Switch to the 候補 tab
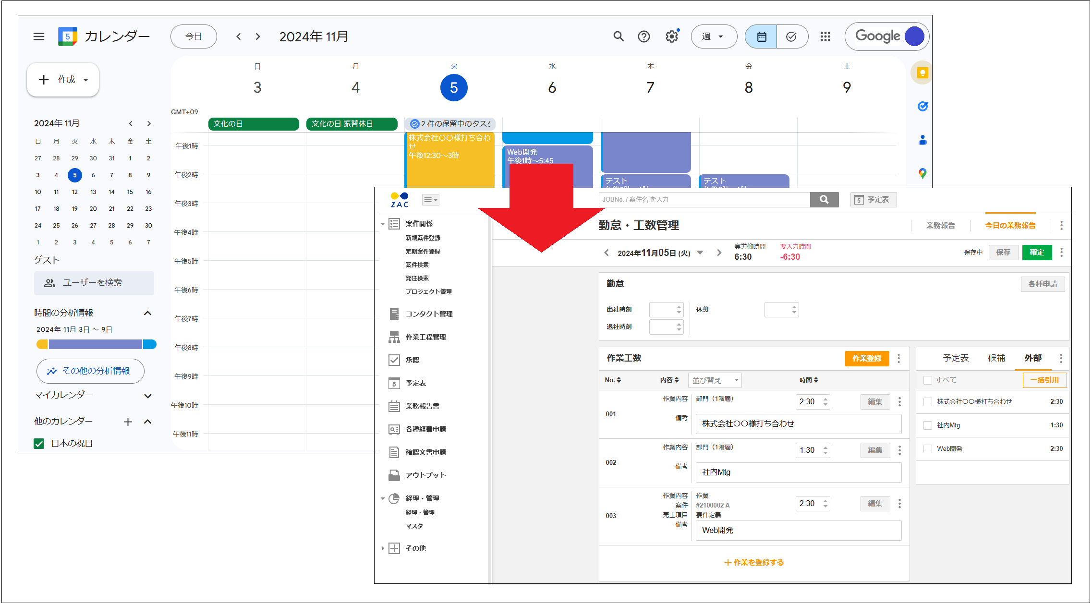 click(996, 358)
